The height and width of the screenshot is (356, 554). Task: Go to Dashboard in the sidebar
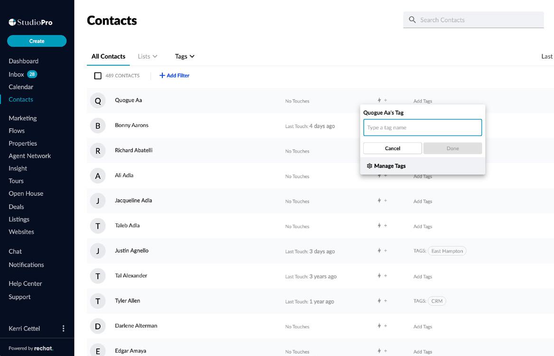[23, 61]
